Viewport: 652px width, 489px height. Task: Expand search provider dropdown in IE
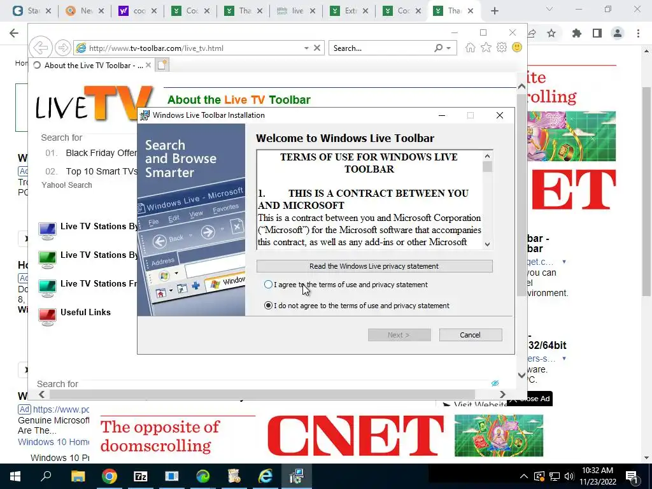tap(449, 48)
